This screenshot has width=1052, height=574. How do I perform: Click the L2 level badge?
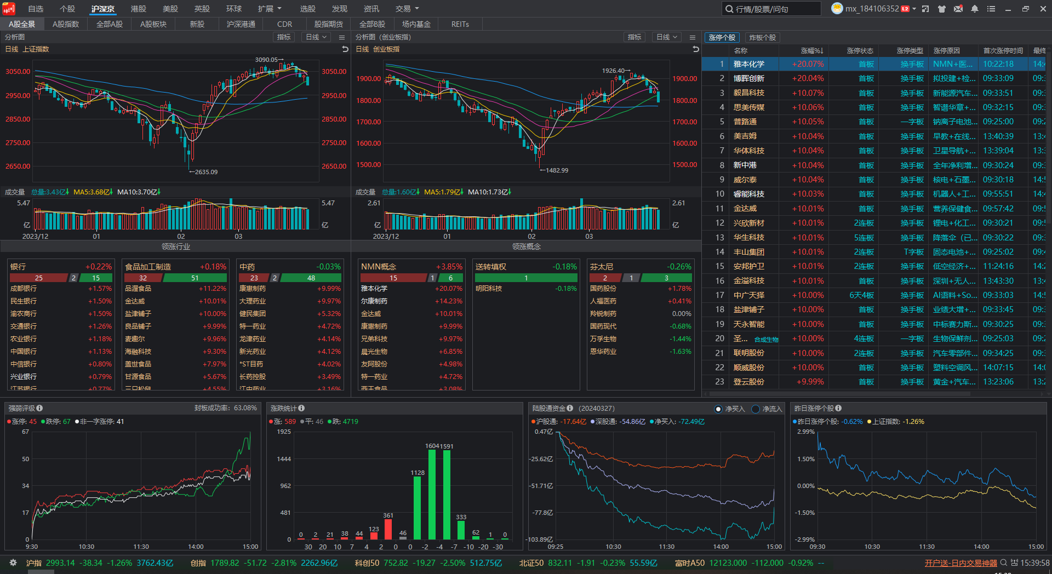click(905, 9)
